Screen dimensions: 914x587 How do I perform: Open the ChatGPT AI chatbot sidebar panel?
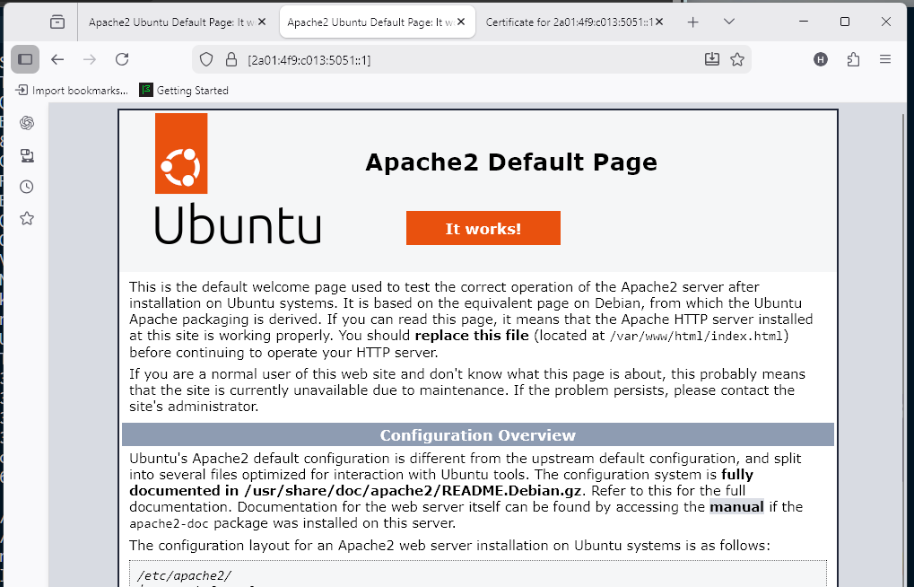click(x=27, y=123)
